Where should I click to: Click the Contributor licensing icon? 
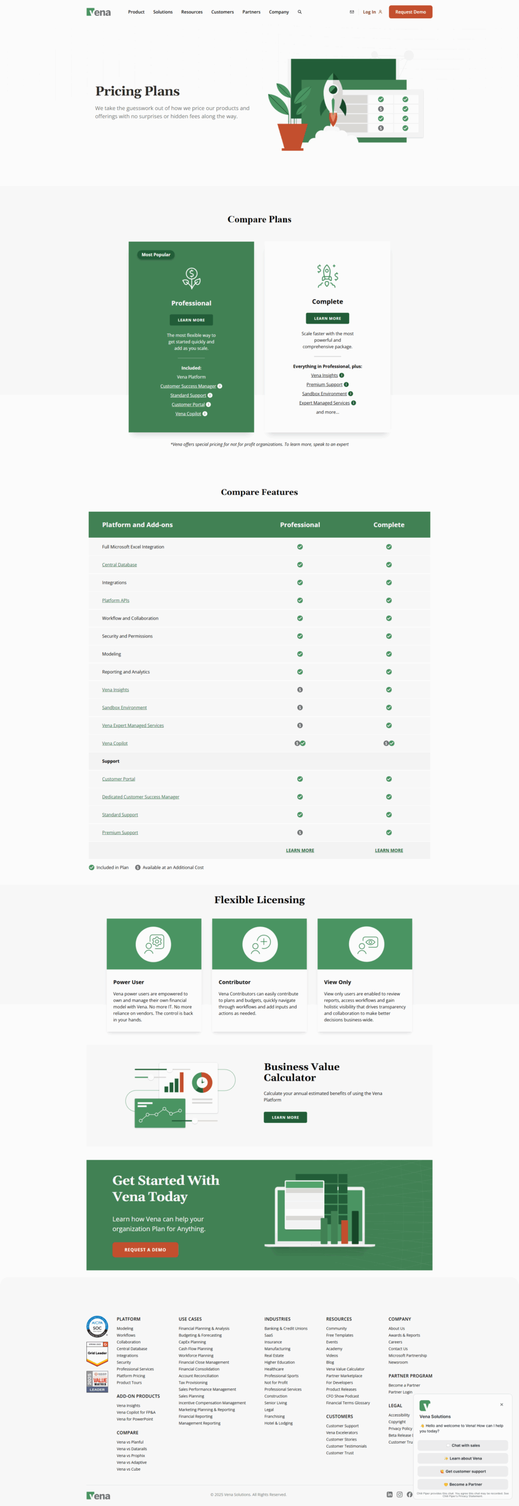click(x=260, y=944)
